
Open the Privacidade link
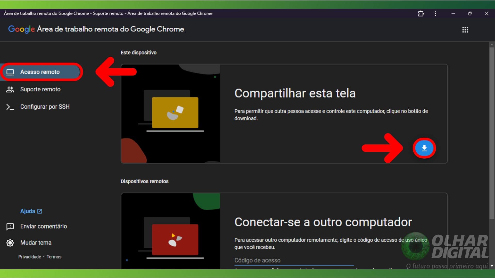pos(30,257)
